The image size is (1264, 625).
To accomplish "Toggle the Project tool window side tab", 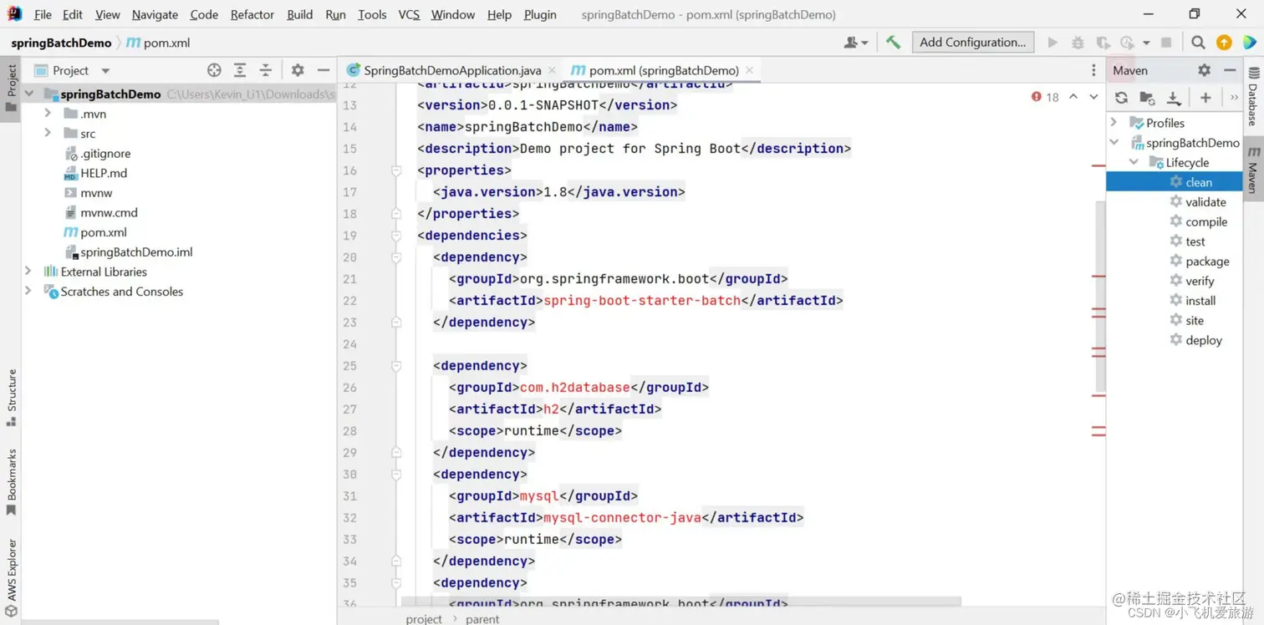I will point(11,87).
